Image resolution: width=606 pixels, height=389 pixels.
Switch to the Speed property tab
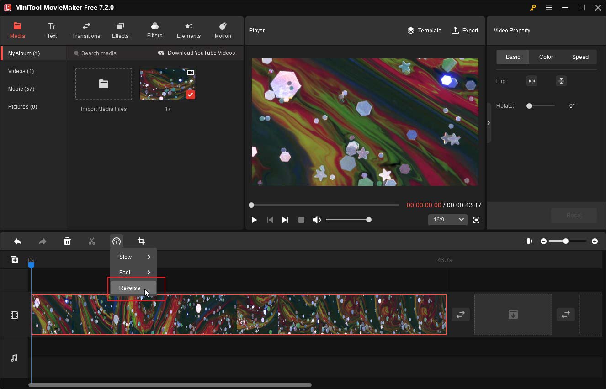[x=580, y=57]
